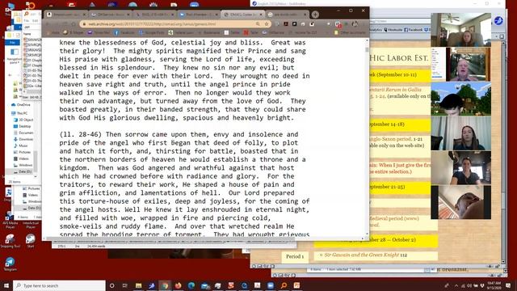Switch to Chrome on the taskbar
This screenshot has width=517, height=291.
click(165, 285)
